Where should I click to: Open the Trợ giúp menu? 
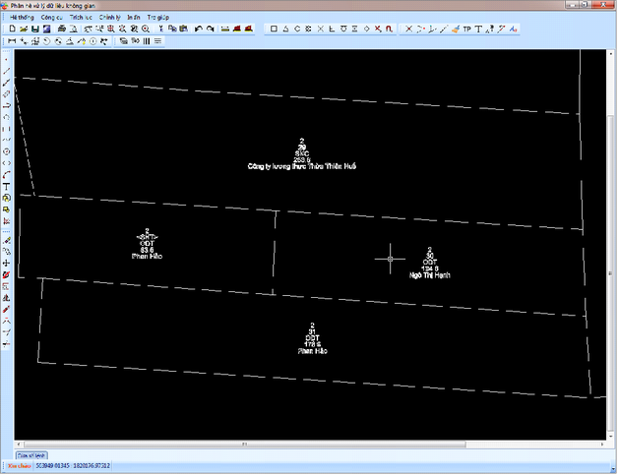tap(155, 18)
